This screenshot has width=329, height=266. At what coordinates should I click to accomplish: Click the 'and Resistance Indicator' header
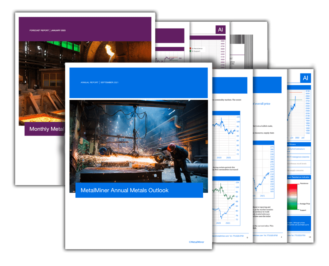point(299,177)
